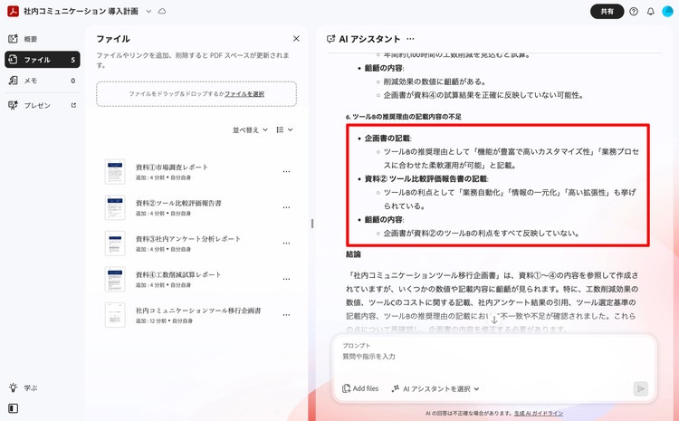This screenshot has height=421, width=679.
Task: Click thumbnail of 資料④工数削減試算レポート
Action: tap(115, 280)
